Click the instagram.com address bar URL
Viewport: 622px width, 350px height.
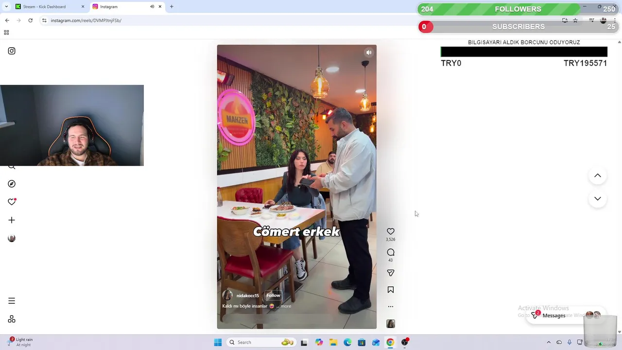point(86,20)
